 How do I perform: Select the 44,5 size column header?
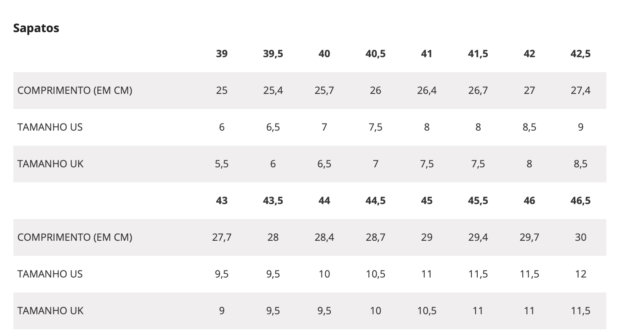pyautogui.click(x=375, y=201)
